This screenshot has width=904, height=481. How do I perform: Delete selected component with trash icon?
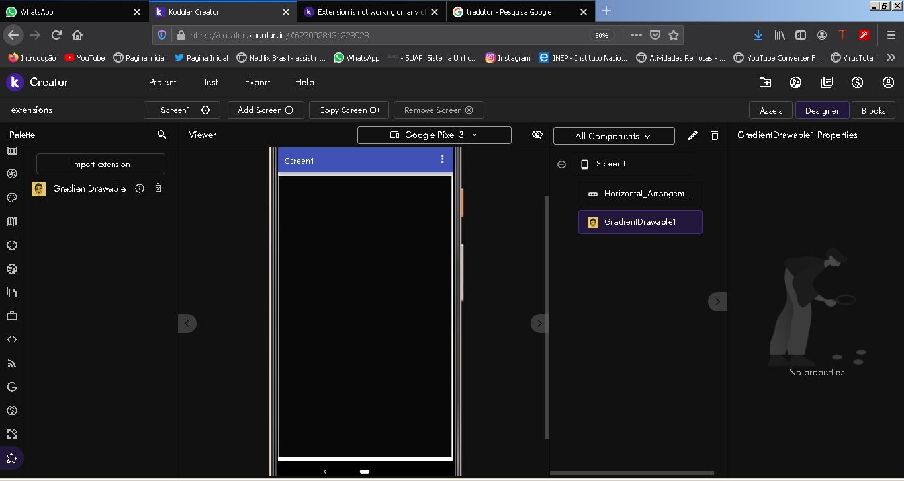(x=715, y=135)
